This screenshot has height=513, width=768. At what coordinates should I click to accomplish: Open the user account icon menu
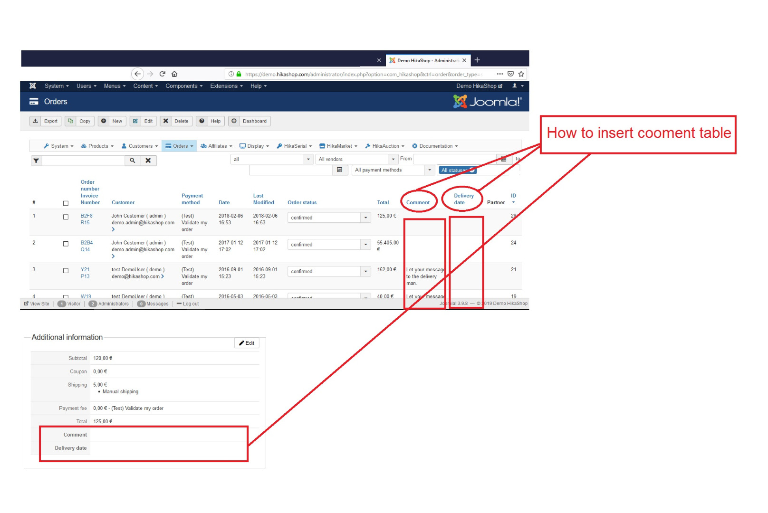tap(518, 86)
